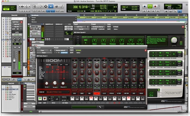190x116 pixels.
Task: Click the Stop button in the transport
Action: (145, 6)
